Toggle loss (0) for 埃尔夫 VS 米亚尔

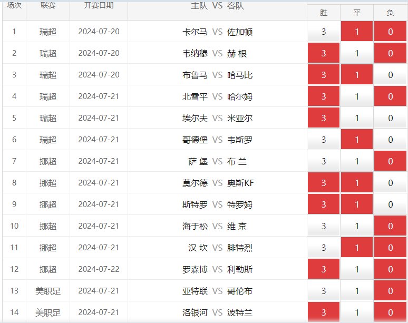click(x=390, y=118)
